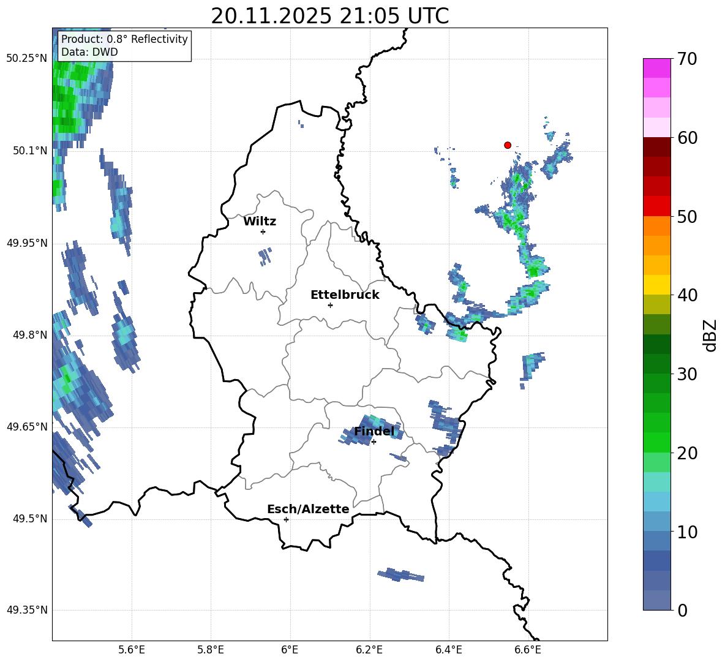Screen dimensions: 725x662
Task: Click the 0 value on the colorbar
Action: [682, 611]
